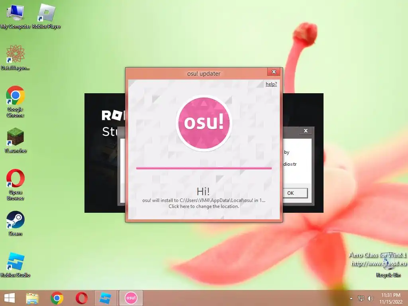Open File Explorer from the taskbar
Viewport: 408px width, 306px height.
point(32,298)
